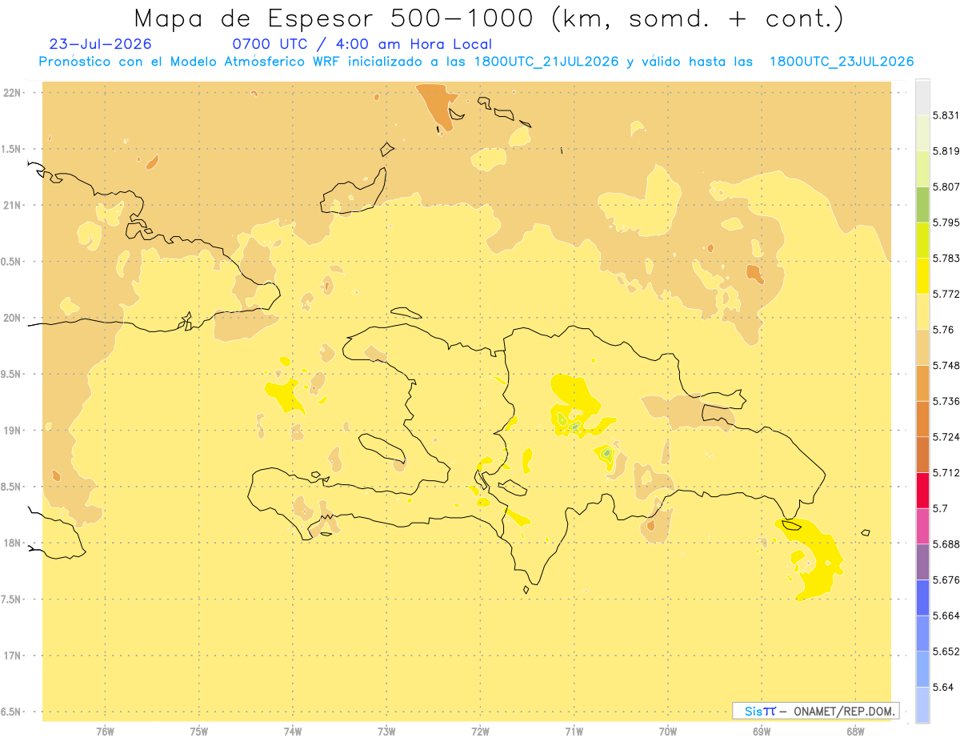This screenshot has height=742, width=960.
Task: Click the latitude label "19N"
Action: pos(11,431)
